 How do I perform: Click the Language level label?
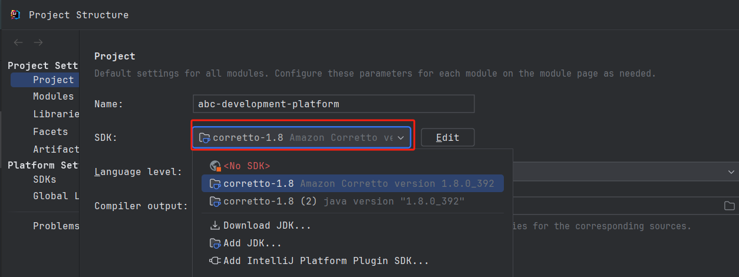138,172
